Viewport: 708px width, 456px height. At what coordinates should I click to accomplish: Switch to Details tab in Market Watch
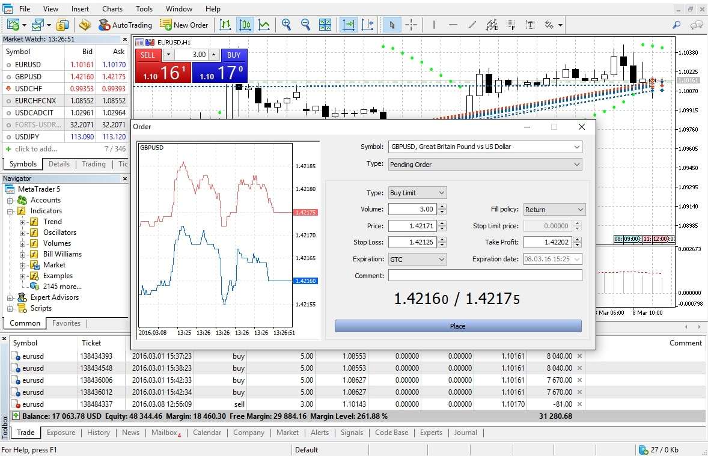(x=59, y=164)
